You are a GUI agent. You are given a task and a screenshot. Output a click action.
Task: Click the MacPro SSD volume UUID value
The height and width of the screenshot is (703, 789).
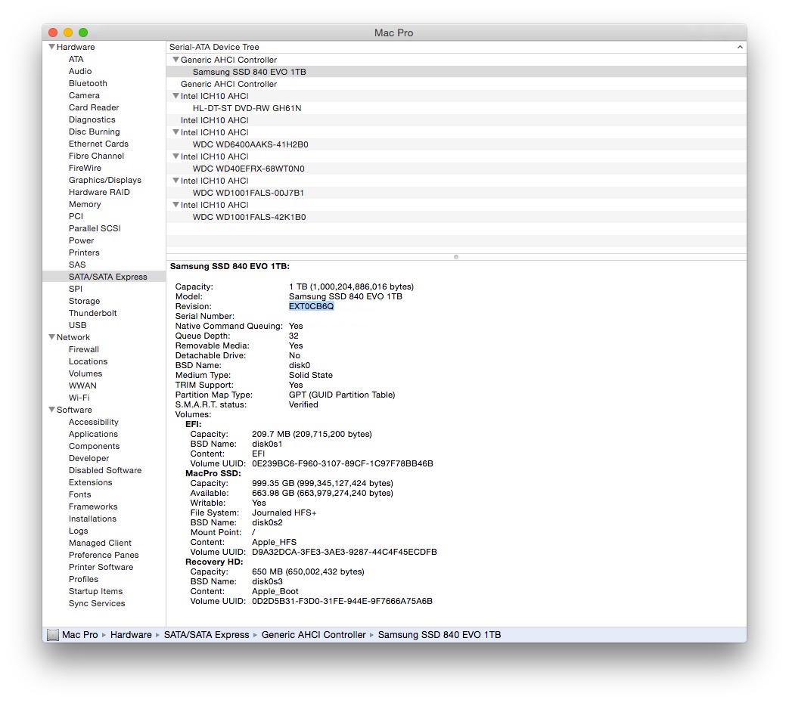[x=344, y=552]
